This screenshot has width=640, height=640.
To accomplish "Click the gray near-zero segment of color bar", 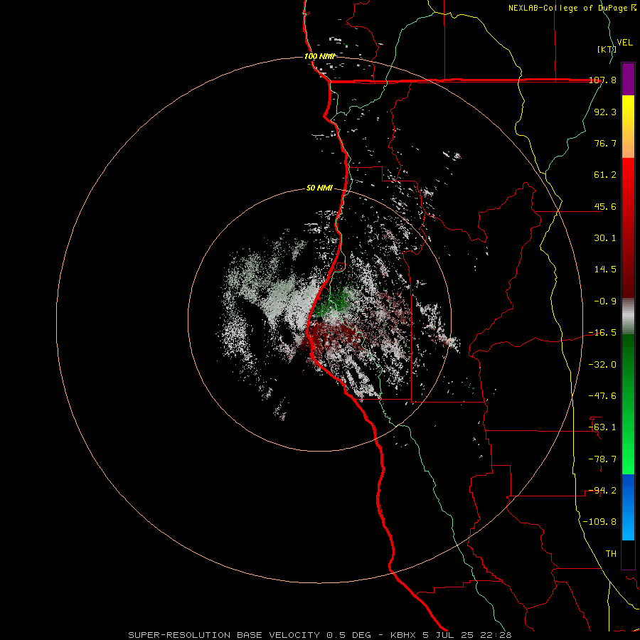I will coord(628,316).
